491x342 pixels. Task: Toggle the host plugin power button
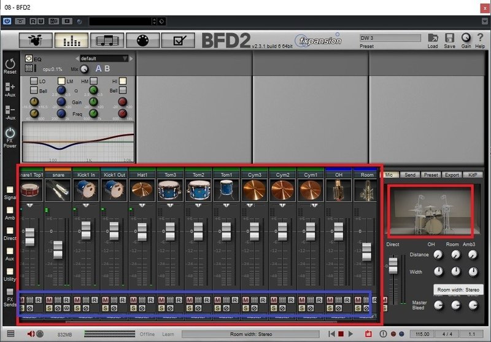[7, 21]
